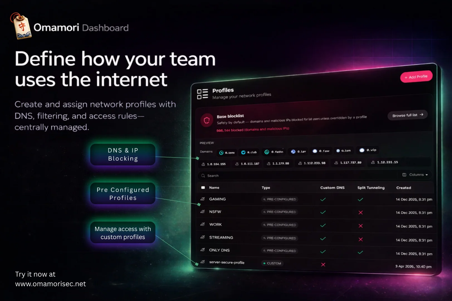Open the STREAMING profile row
Viewport: 452px width, 301px height.
pos(316,238)
